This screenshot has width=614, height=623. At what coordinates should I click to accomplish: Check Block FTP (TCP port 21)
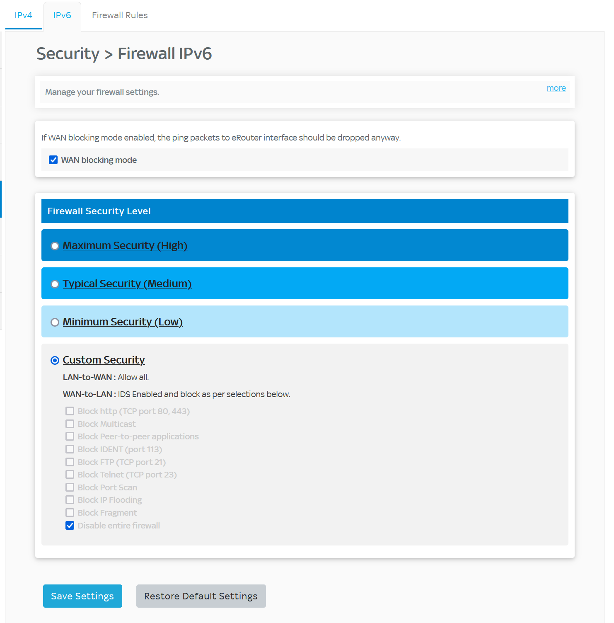(x=70, y=462)
